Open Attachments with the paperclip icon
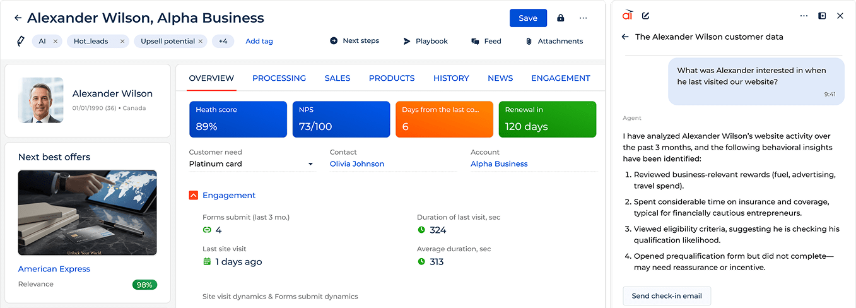The image size is (856, 308). [x=554, y=41]
